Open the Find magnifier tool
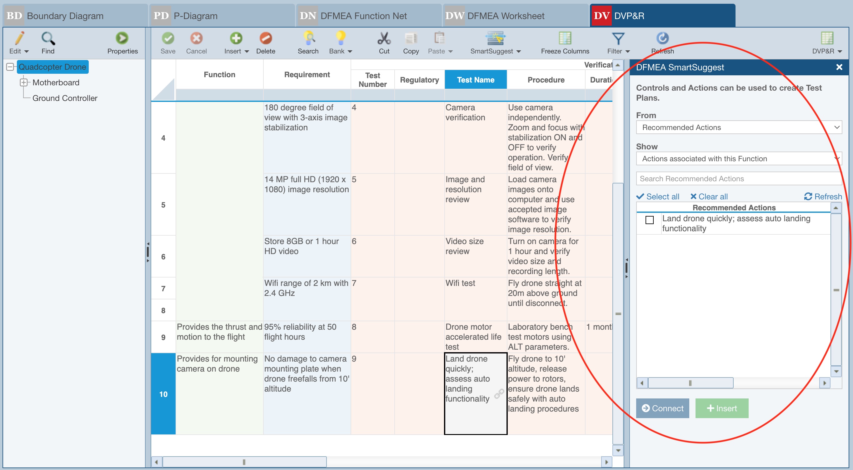 [48, 39]
